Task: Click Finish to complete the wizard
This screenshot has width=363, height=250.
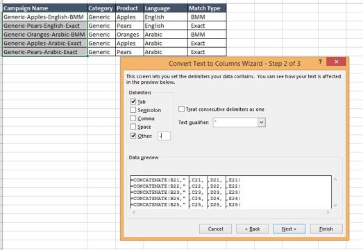Action: (326, 229)
